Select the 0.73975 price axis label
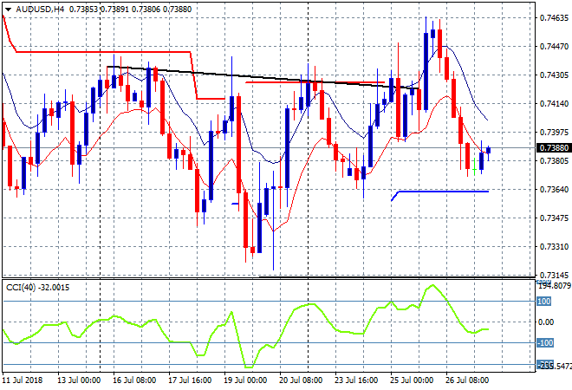572x390 pixels. click(554, 132)
